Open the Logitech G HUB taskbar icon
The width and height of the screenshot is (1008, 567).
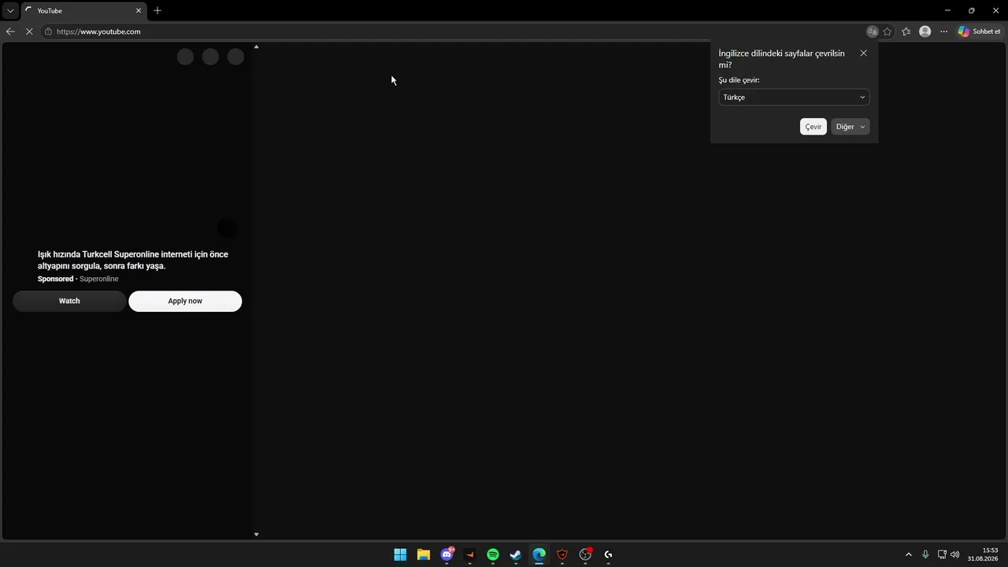pyautogui.click(x=608, y=554)
